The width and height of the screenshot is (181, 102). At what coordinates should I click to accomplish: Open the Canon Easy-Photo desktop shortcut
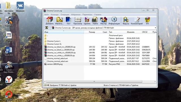pyautogui.click(x=9, y=67)
